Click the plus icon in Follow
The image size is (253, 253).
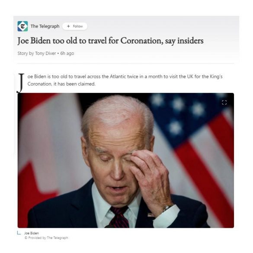68,26
